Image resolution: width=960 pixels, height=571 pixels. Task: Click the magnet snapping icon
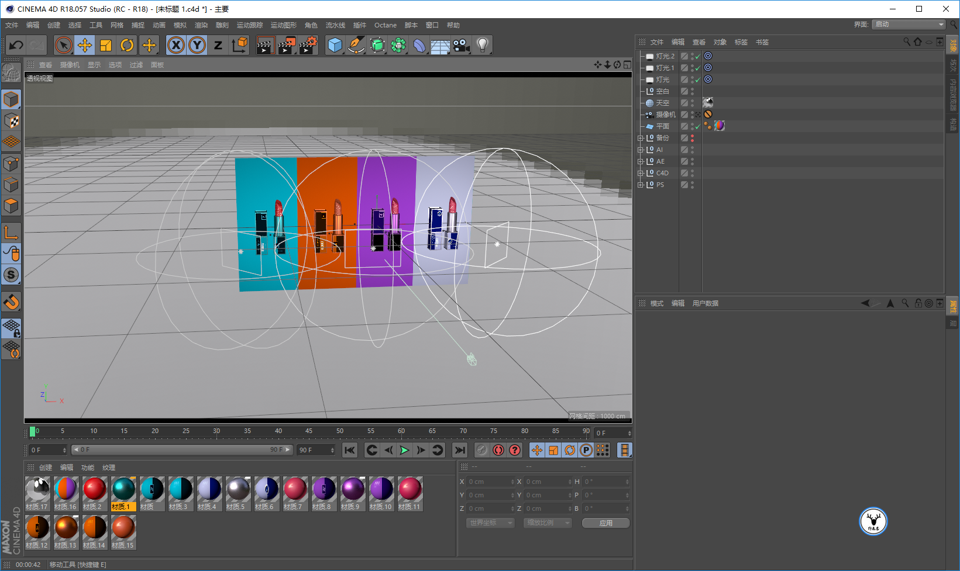pos(11,302)
